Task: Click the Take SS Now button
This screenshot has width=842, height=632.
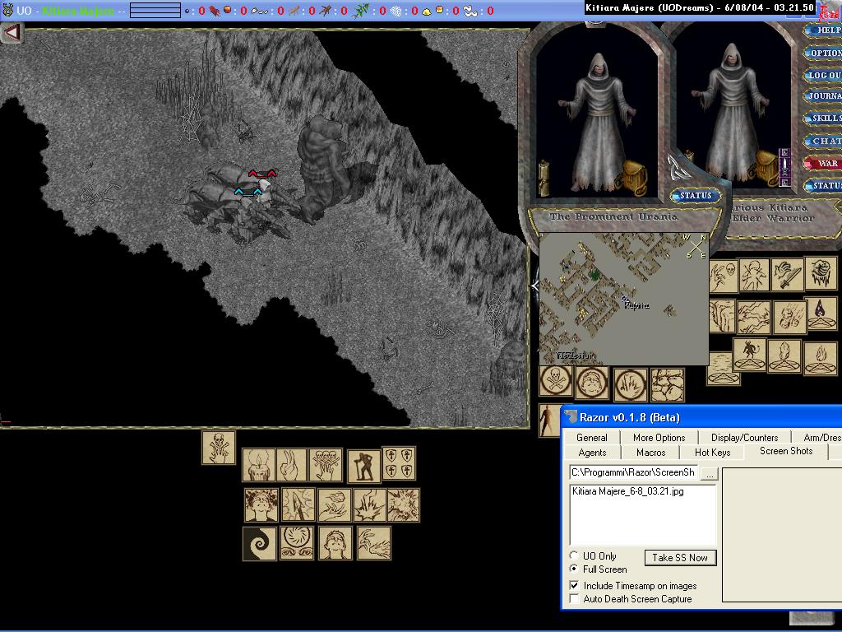Action: pyautogui.click(x=680, y=558)
